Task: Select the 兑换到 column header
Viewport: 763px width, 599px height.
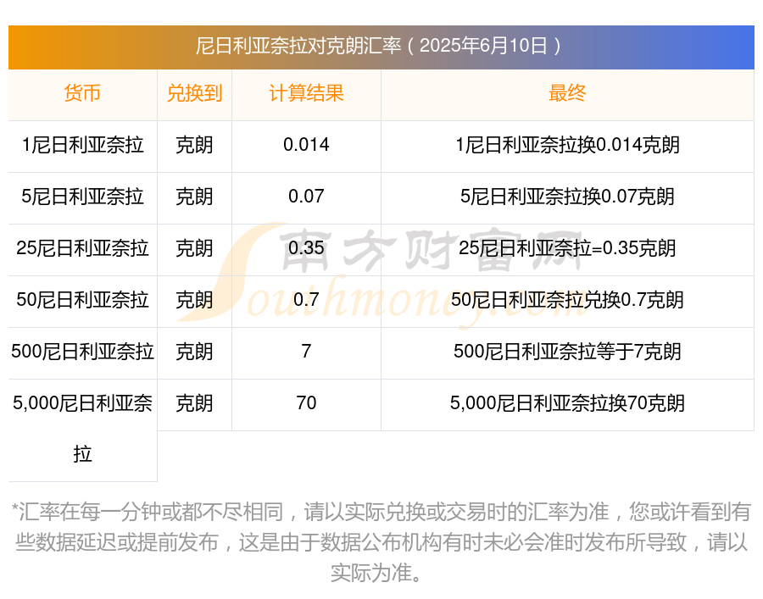Action: [194, 93]
